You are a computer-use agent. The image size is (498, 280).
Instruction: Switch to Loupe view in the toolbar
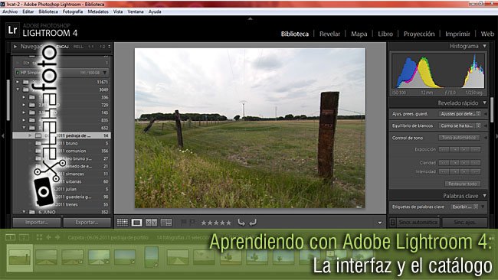tap(137, 223)
